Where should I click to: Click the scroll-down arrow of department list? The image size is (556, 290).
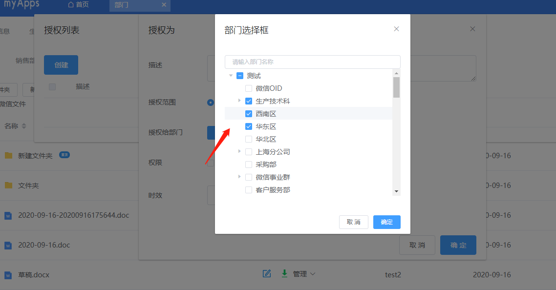(x=396, y=191)
